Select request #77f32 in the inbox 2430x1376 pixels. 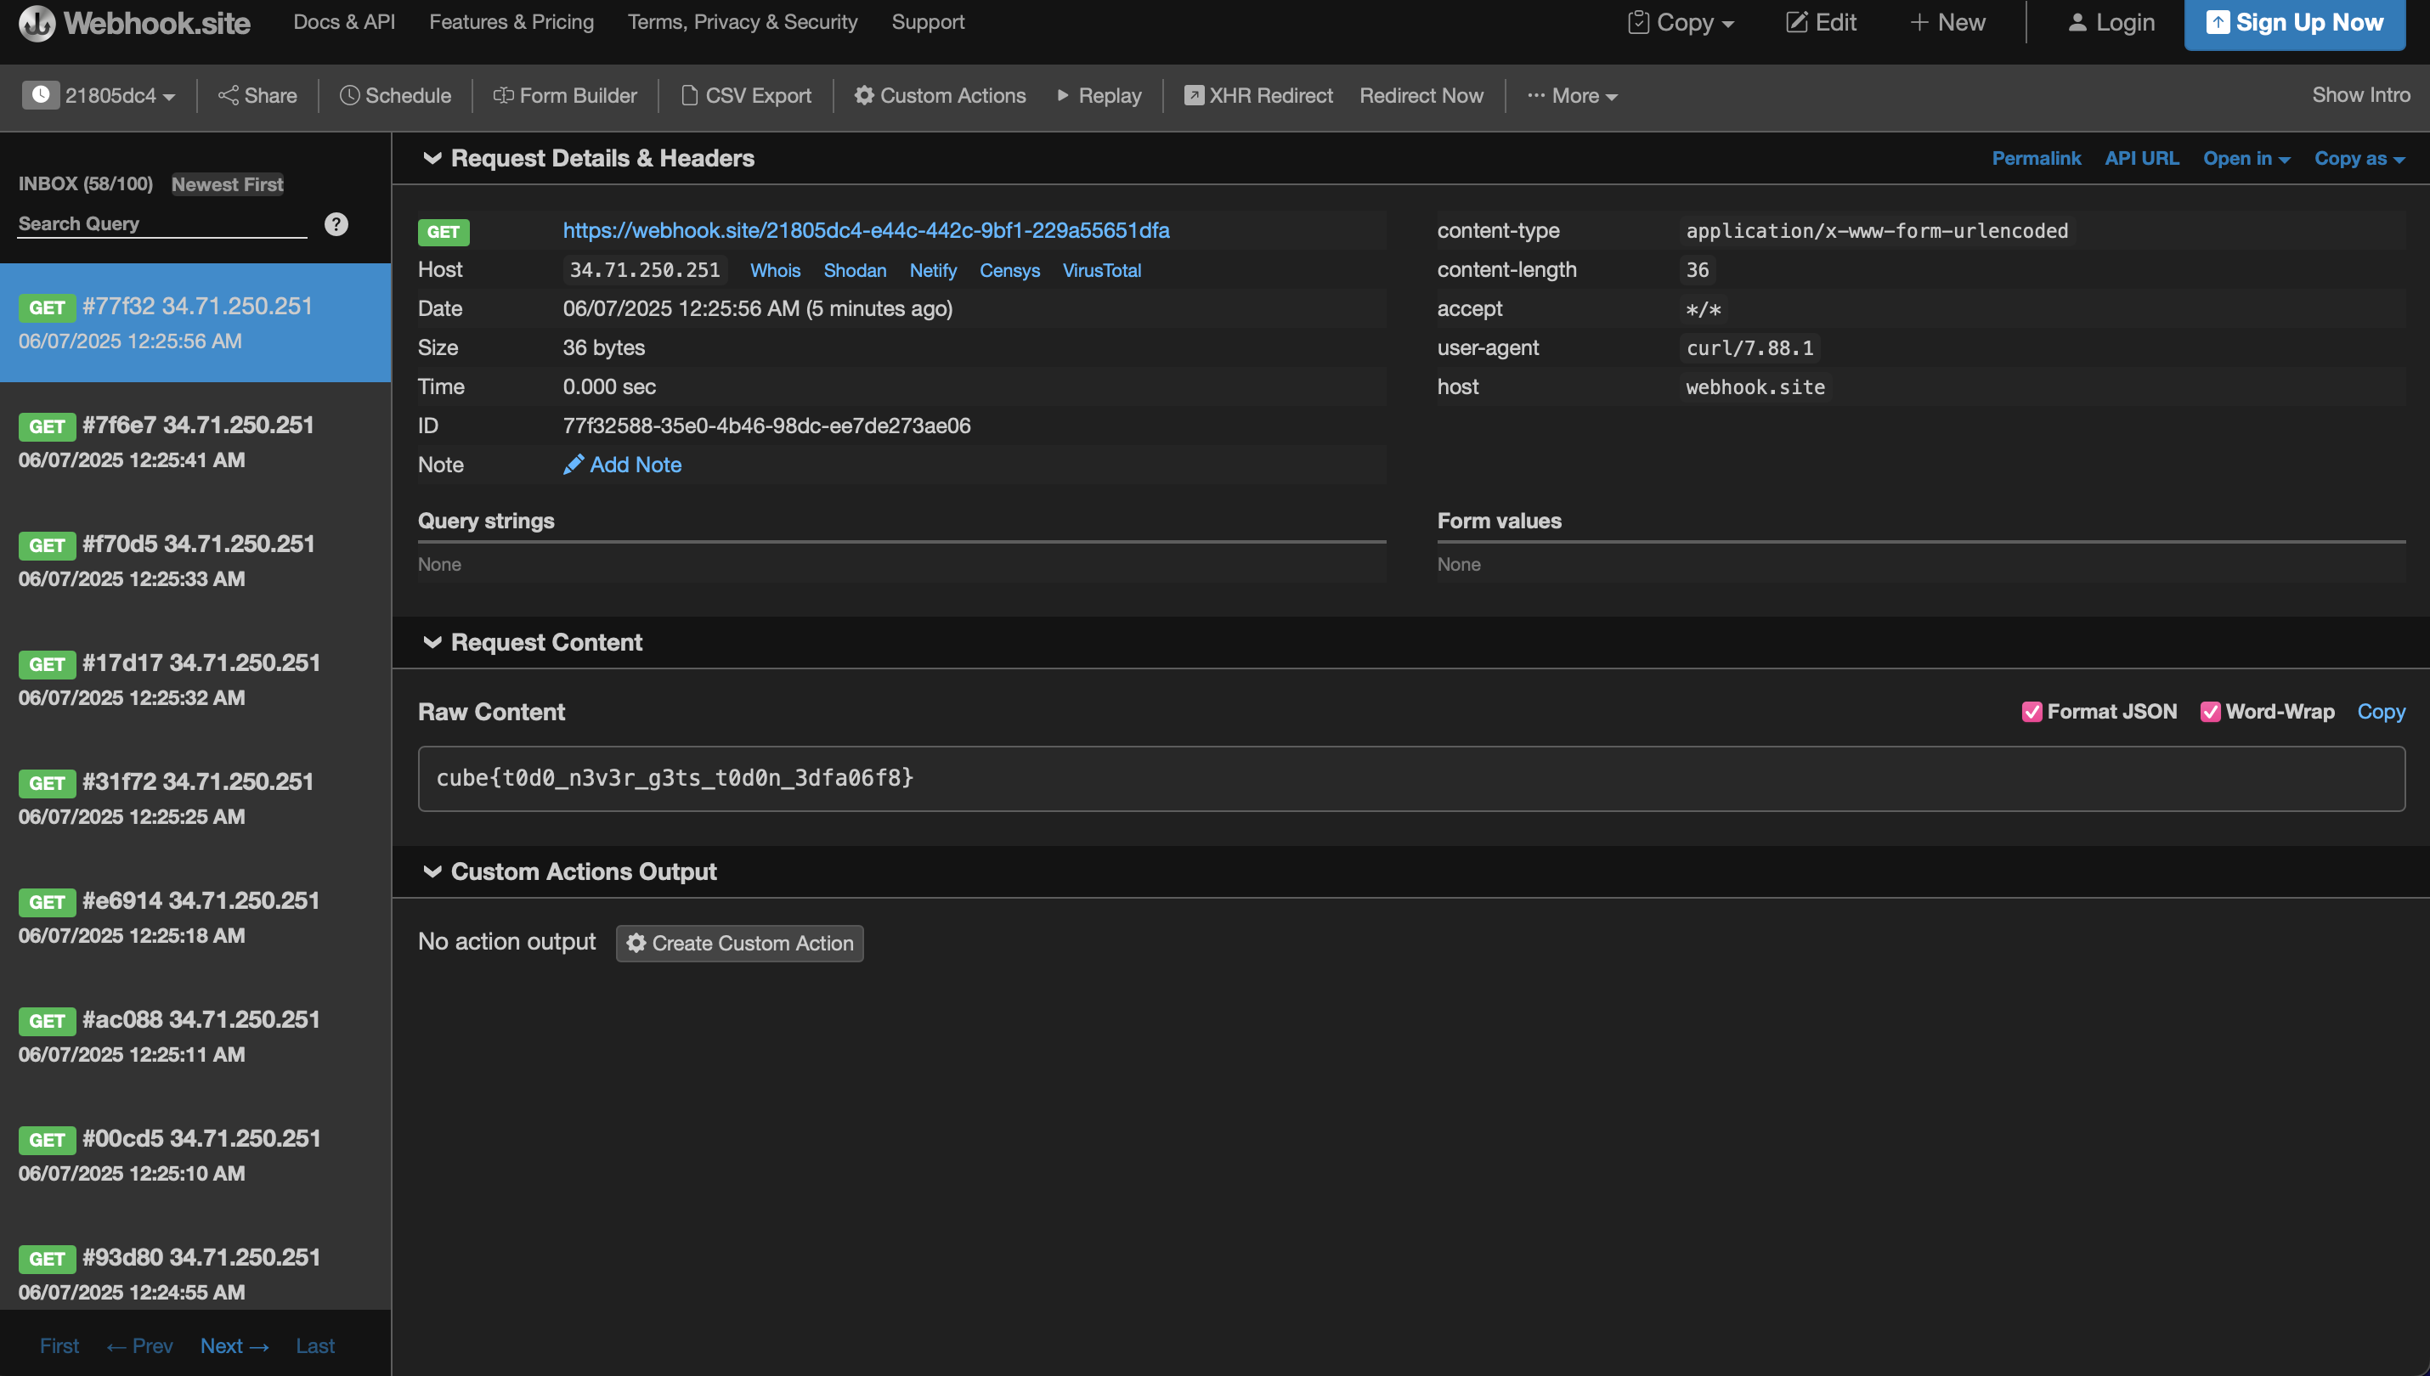click(195, 322)
